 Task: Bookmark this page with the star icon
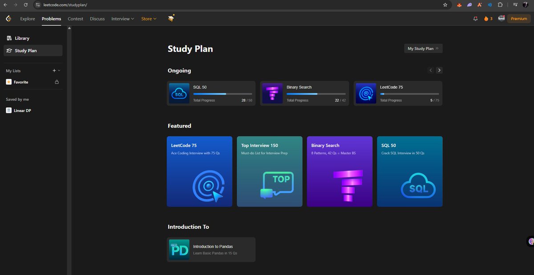click(445, 5)
